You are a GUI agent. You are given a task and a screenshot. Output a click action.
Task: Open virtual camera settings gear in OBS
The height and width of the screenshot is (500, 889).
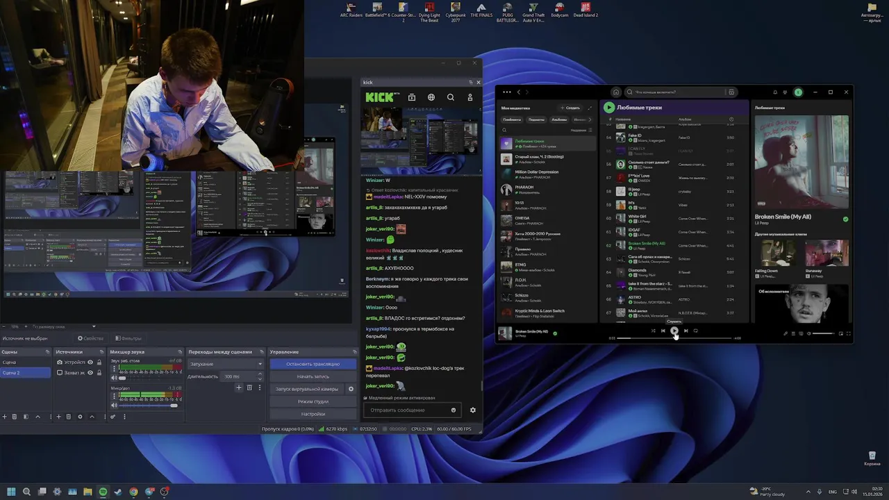(x=351, y=389)
